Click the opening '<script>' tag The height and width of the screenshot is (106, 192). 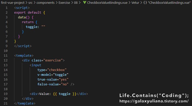click(22, 8)
